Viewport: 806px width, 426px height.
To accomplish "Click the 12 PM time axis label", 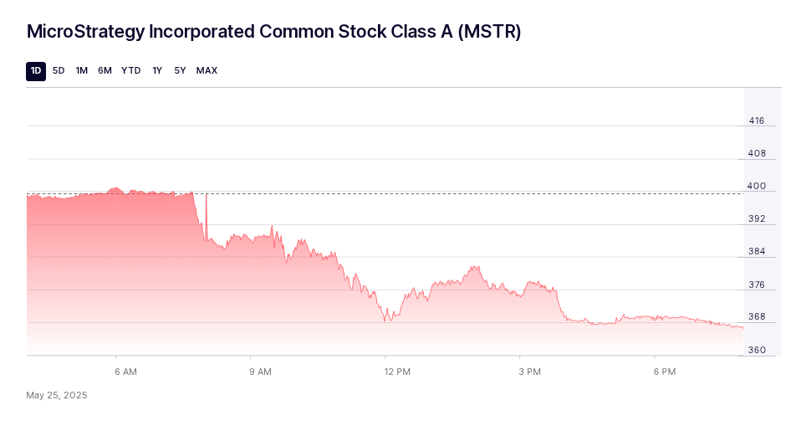I will pos(397,372).
